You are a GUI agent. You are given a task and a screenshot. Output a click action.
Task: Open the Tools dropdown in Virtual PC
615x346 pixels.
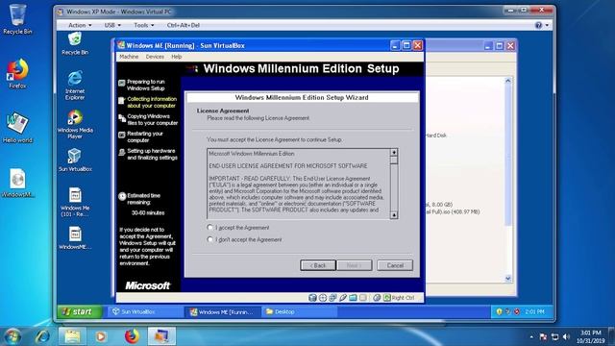[143, 25]
